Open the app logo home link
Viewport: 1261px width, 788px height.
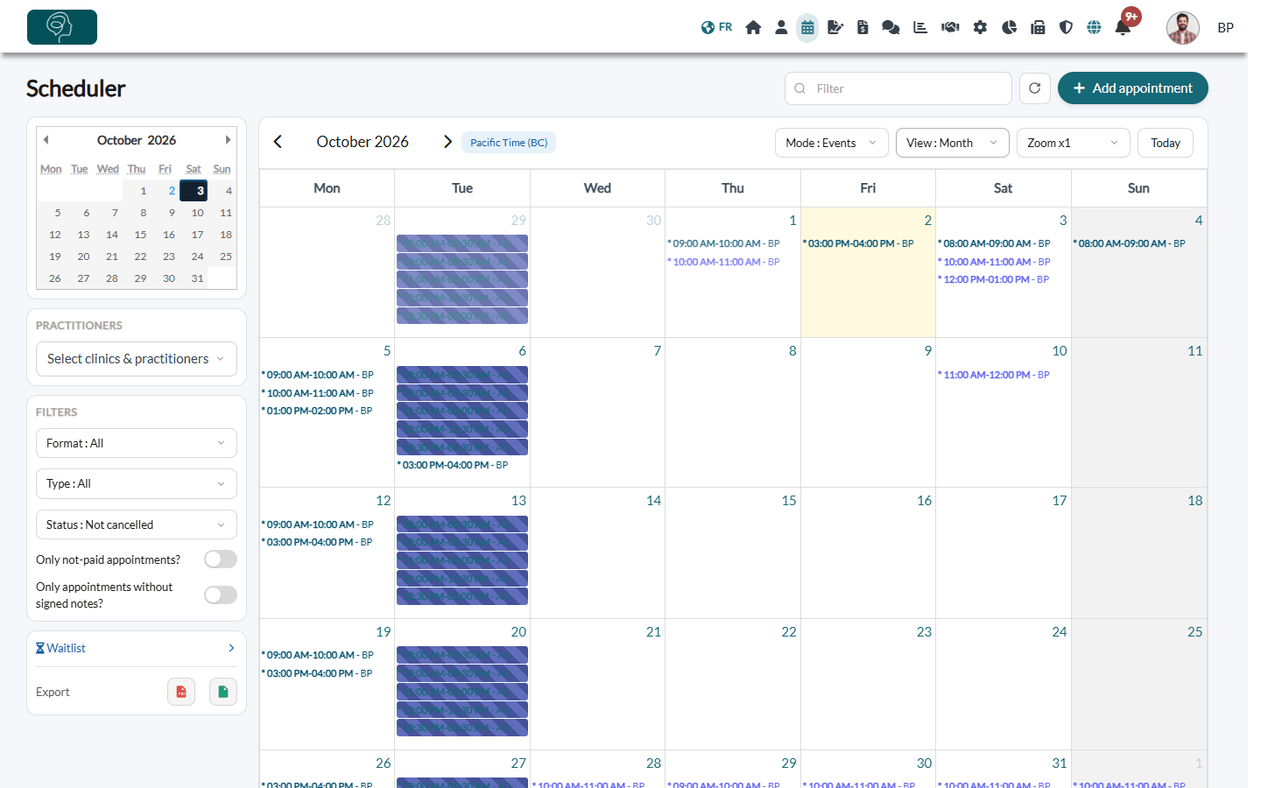(62, 27)
